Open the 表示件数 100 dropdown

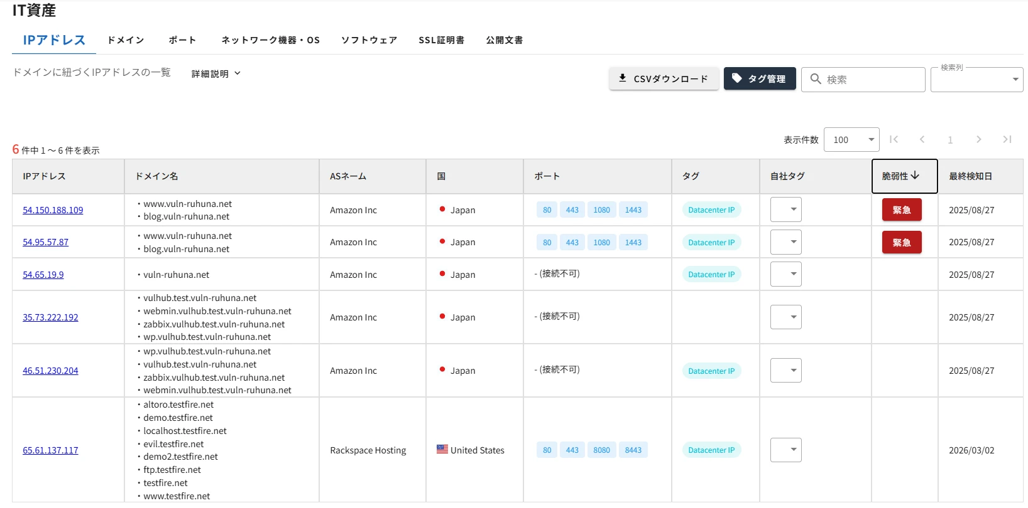coord(851,140)
